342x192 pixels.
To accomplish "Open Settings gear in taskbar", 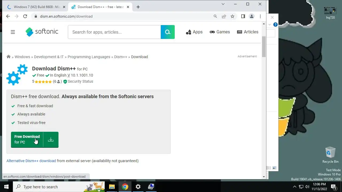I will (138, 187).
